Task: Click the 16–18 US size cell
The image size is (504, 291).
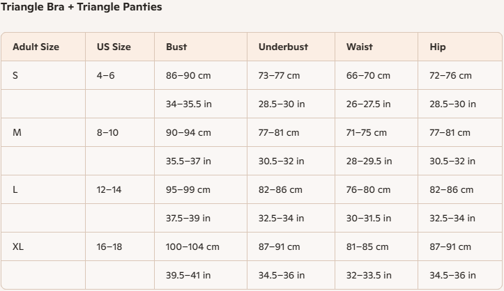Action: [109, 246]
